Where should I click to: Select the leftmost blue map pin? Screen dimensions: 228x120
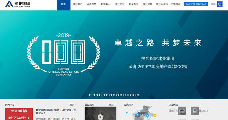point(137,115)
